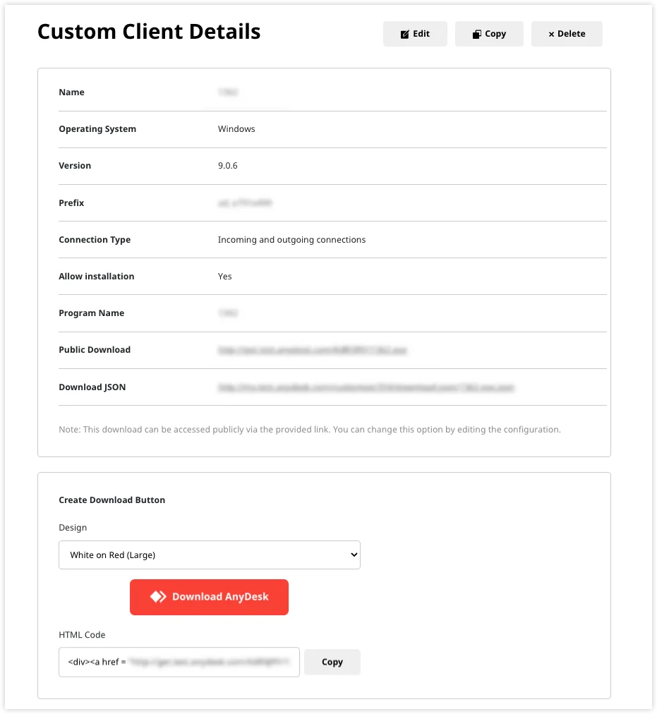Click the 'Prefix' label
The image size is (657, 714).
click(71, 203)
